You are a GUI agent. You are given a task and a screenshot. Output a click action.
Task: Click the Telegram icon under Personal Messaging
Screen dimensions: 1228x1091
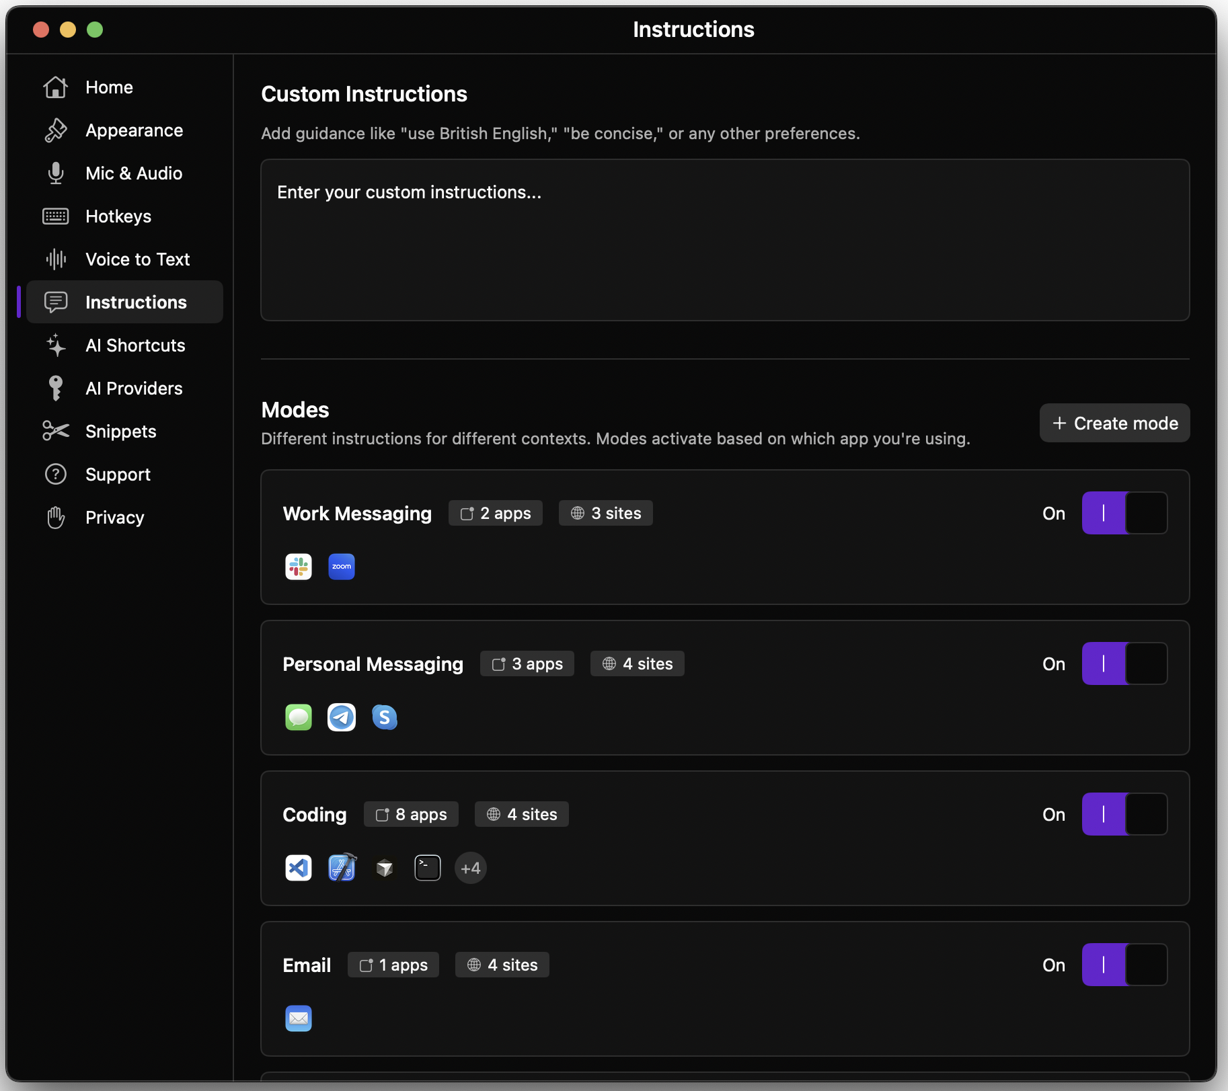coord(341,717)
